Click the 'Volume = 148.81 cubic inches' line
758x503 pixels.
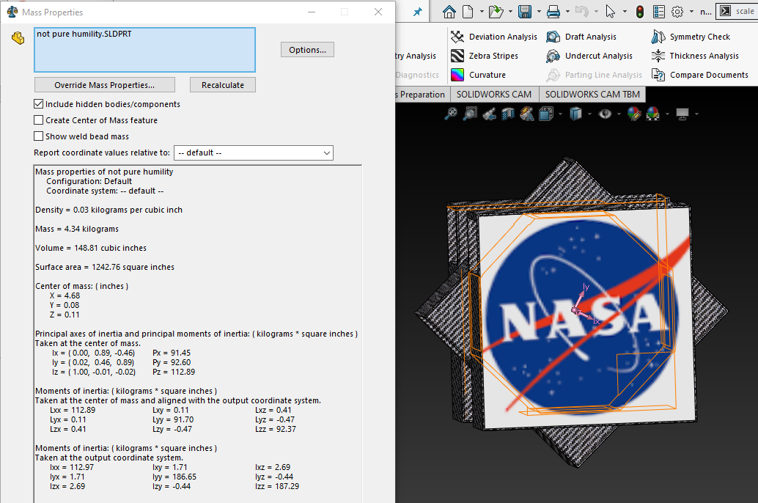click(91, 248)
